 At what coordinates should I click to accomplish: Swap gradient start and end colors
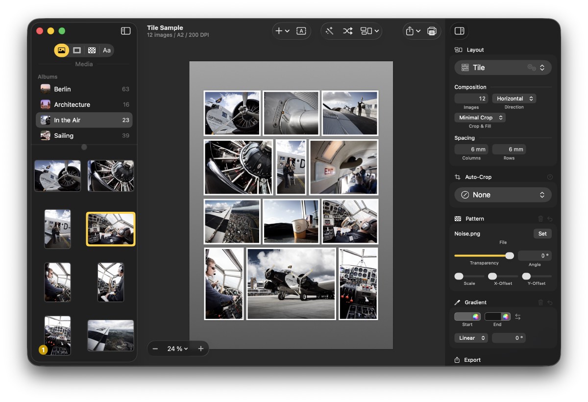point(518,317)
